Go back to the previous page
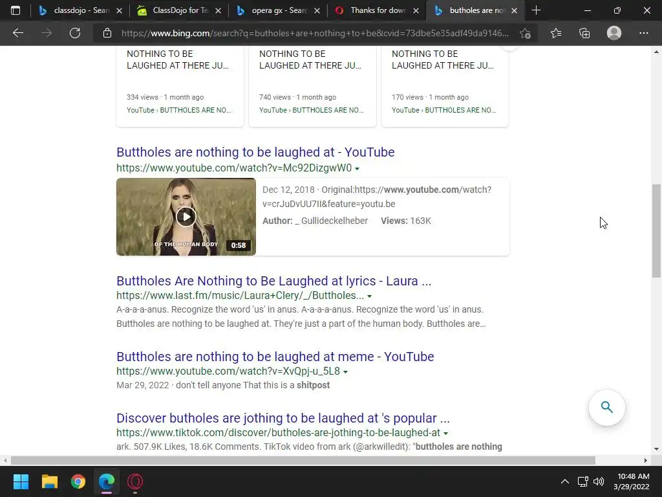This screenshot has height=497, width=662. 17,33
